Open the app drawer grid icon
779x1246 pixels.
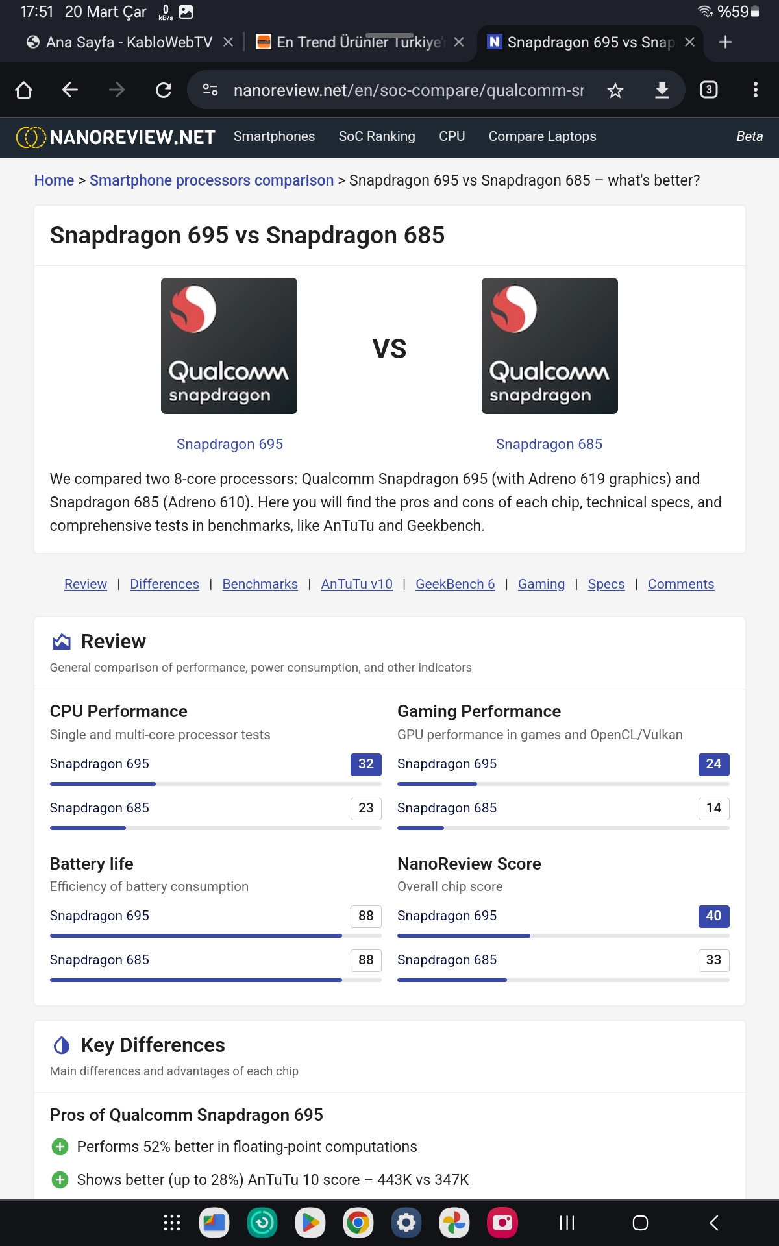pyautogui.click(x=171, y=1223)
